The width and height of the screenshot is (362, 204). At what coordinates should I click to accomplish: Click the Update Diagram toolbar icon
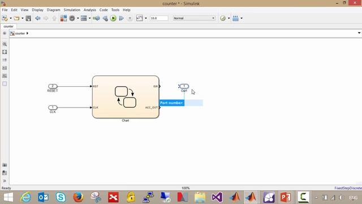click(x=96, y=18)
